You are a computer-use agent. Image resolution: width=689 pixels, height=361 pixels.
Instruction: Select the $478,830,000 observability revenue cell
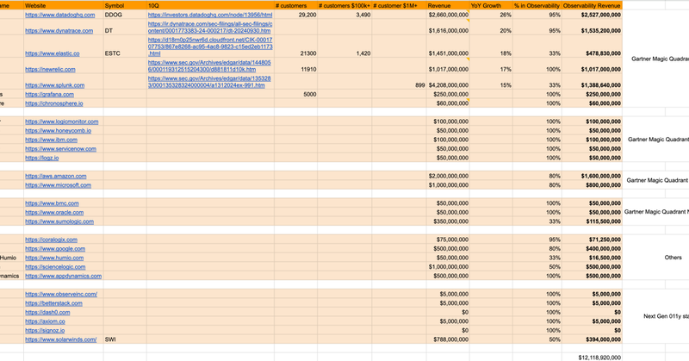(592, 47)
